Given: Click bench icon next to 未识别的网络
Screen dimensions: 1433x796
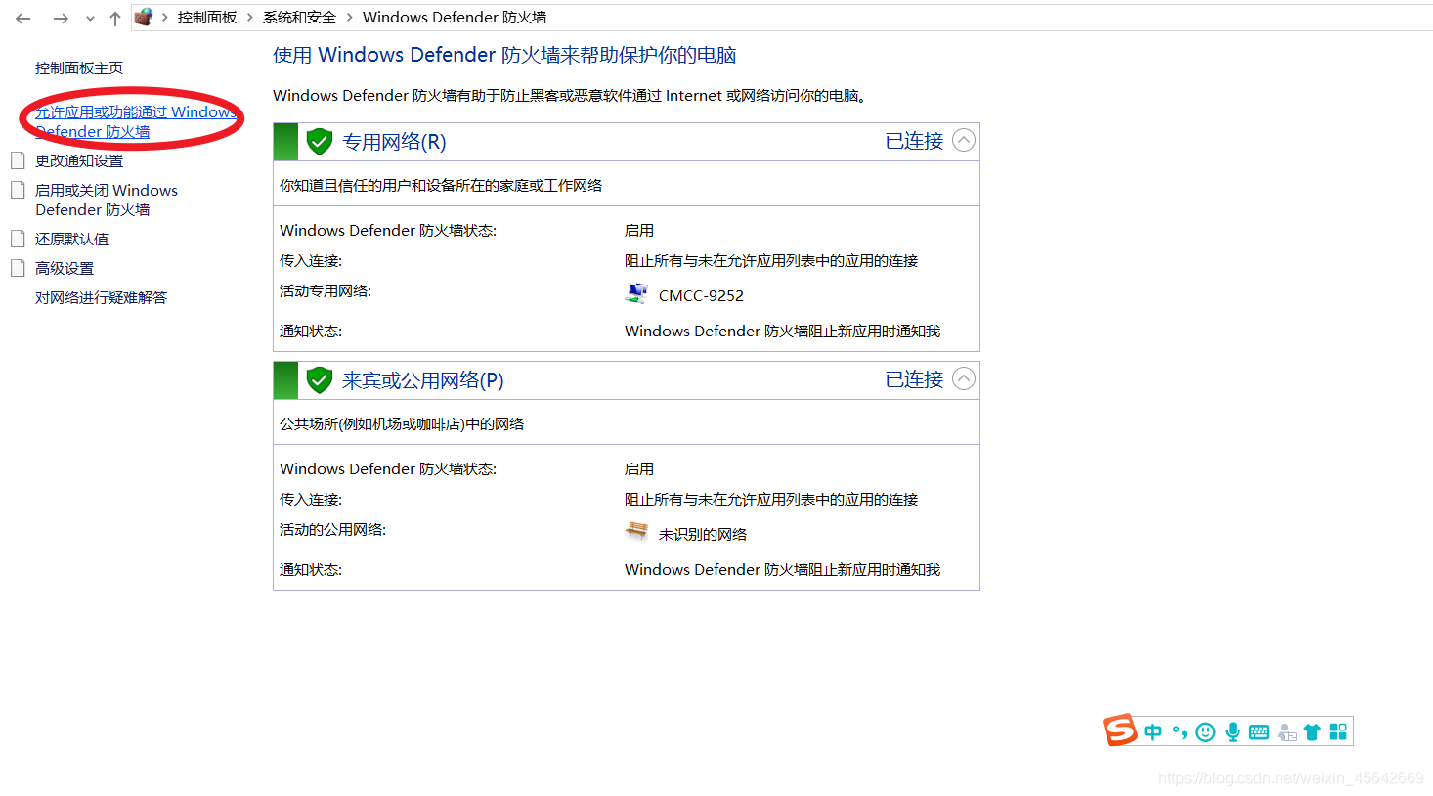Looking at the screenshot, I should pyautogui.click(x=636, y=531).
